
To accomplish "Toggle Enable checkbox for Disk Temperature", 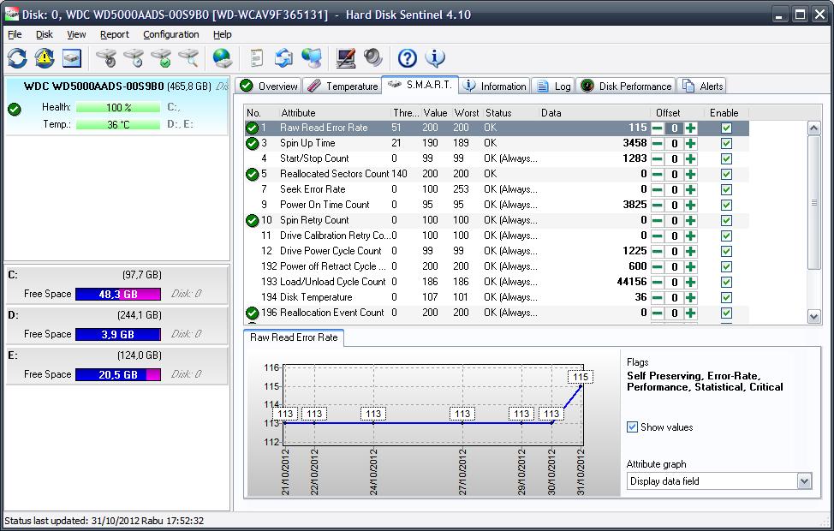I will (726, 297).
